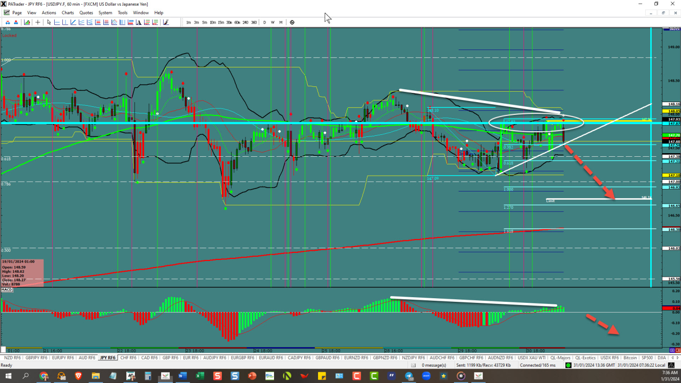This screenshot has height=383, width=681.
Task: Switch to AUD RF6 page tab
Action: [x=87, y=358]
